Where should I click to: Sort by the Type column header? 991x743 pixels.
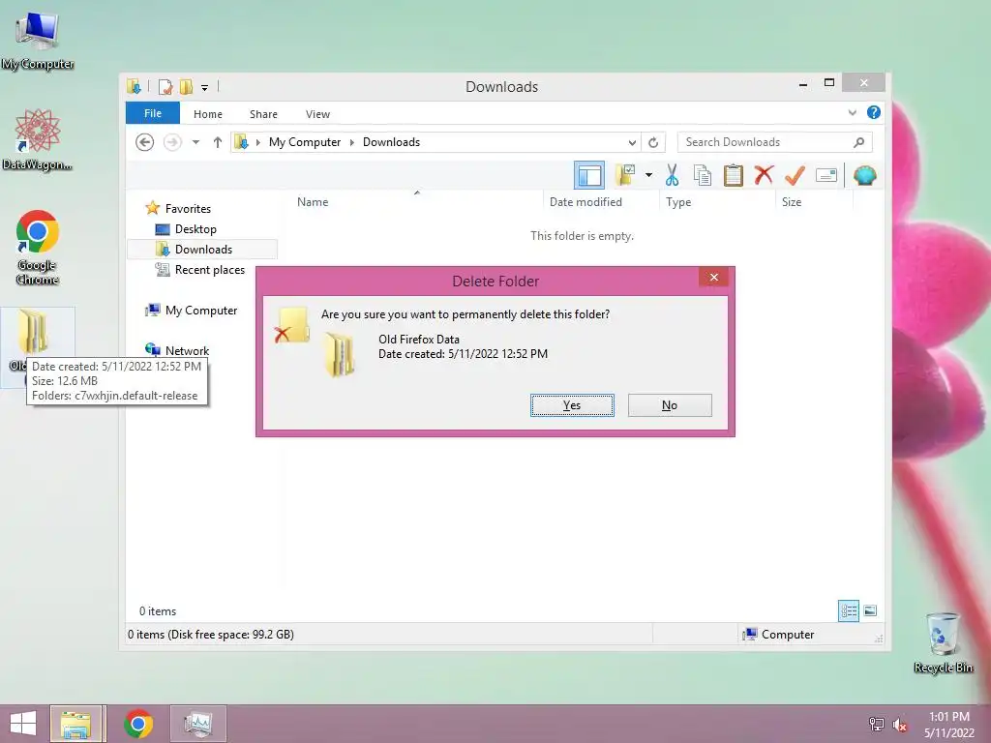[x=678, y=202]
